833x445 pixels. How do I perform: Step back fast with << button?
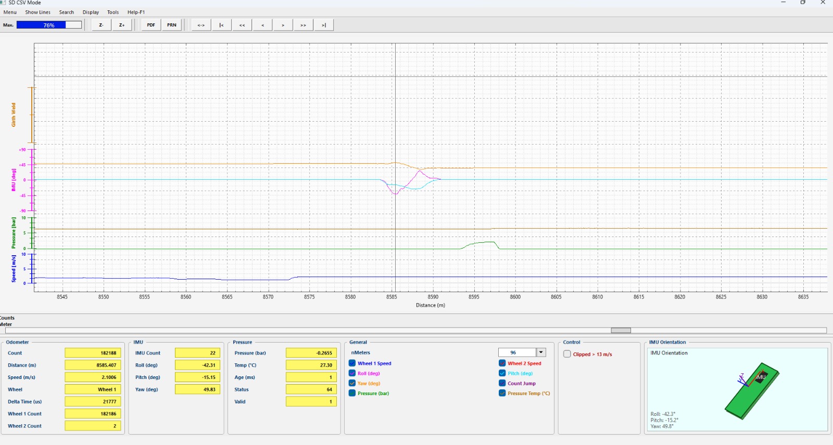(242, 25)
